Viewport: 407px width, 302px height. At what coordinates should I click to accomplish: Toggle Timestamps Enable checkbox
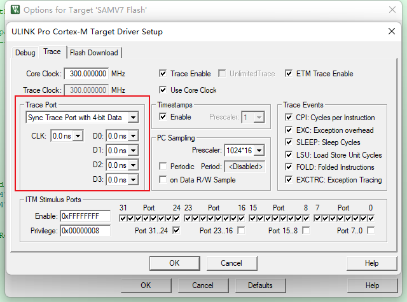coord(163,117)
